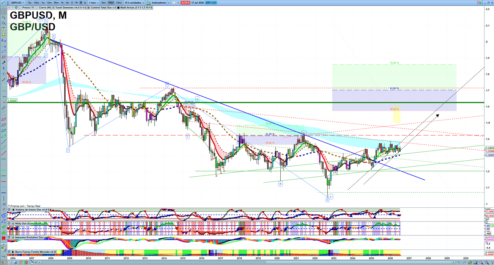Select the red ellipse drawing tool

click(x=4, y=119)
